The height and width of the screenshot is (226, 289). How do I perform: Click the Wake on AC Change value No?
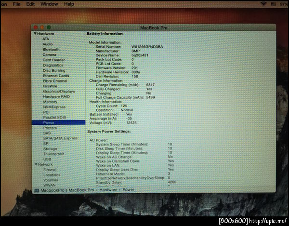point(170,157)
